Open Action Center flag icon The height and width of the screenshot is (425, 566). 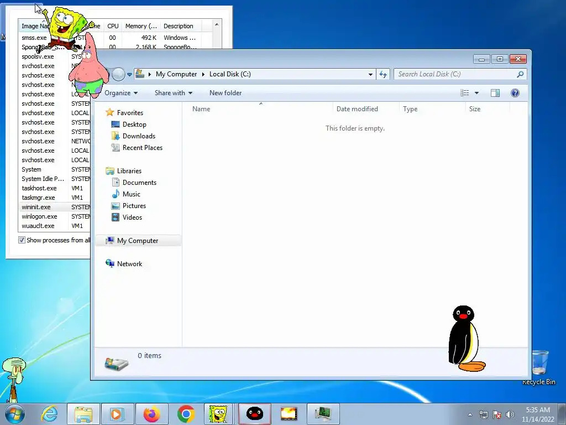coord(497,414)
